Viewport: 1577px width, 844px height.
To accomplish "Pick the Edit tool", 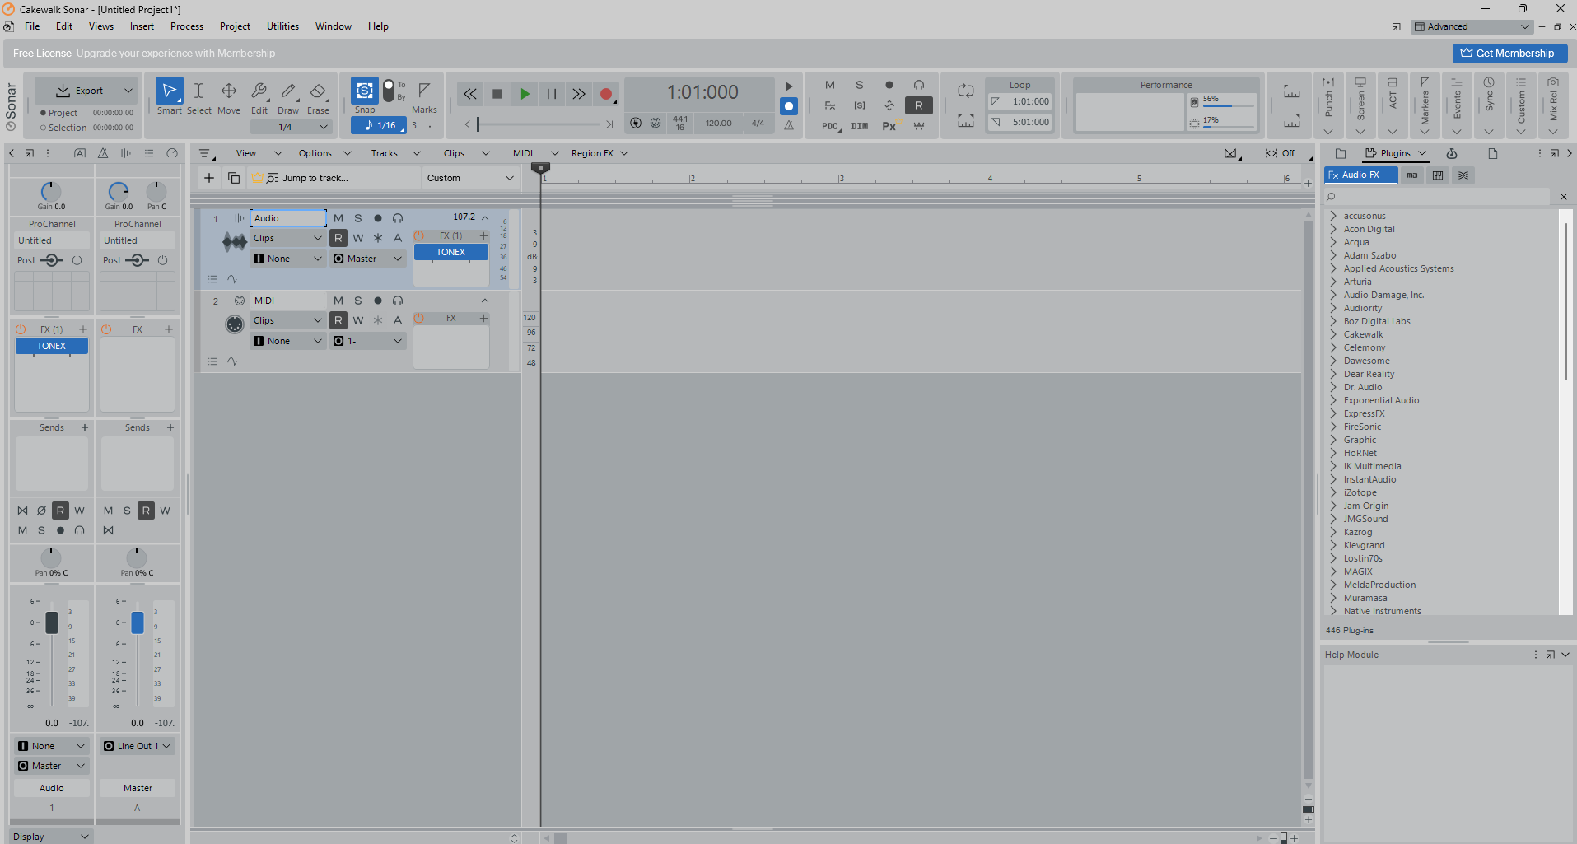I will pos(259,96).
